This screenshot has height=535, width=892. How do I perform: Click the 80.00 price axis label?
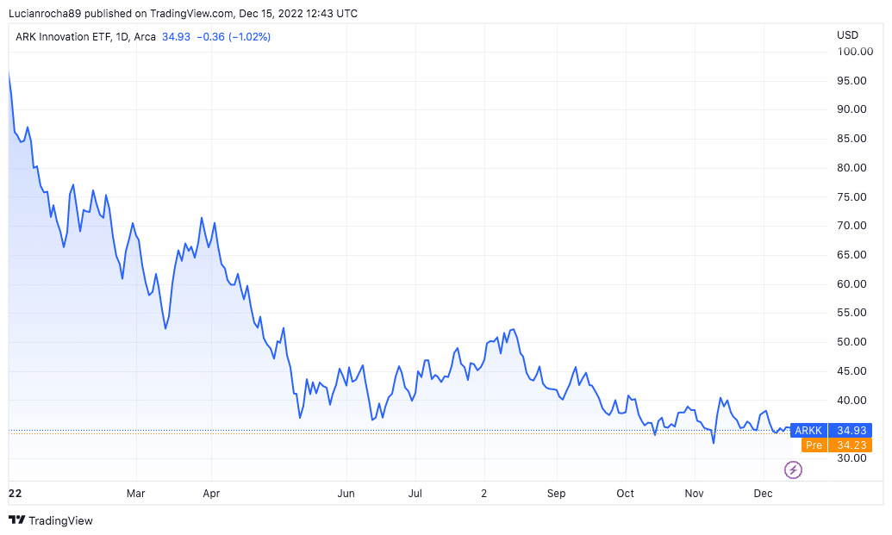click(x=851, y=168)
